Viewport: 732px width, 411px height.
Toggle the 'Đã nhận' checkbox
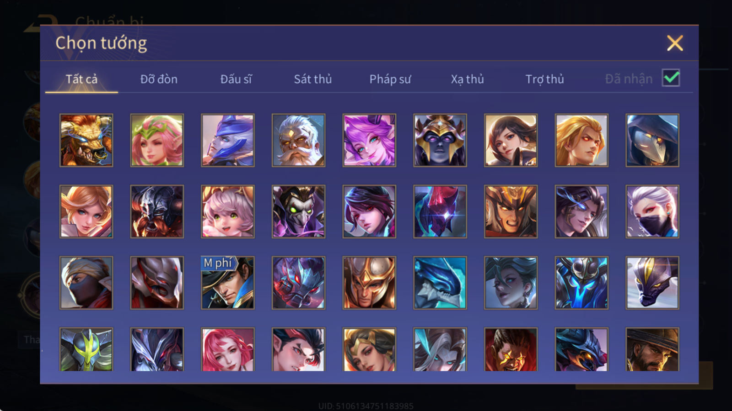[671, 78]
